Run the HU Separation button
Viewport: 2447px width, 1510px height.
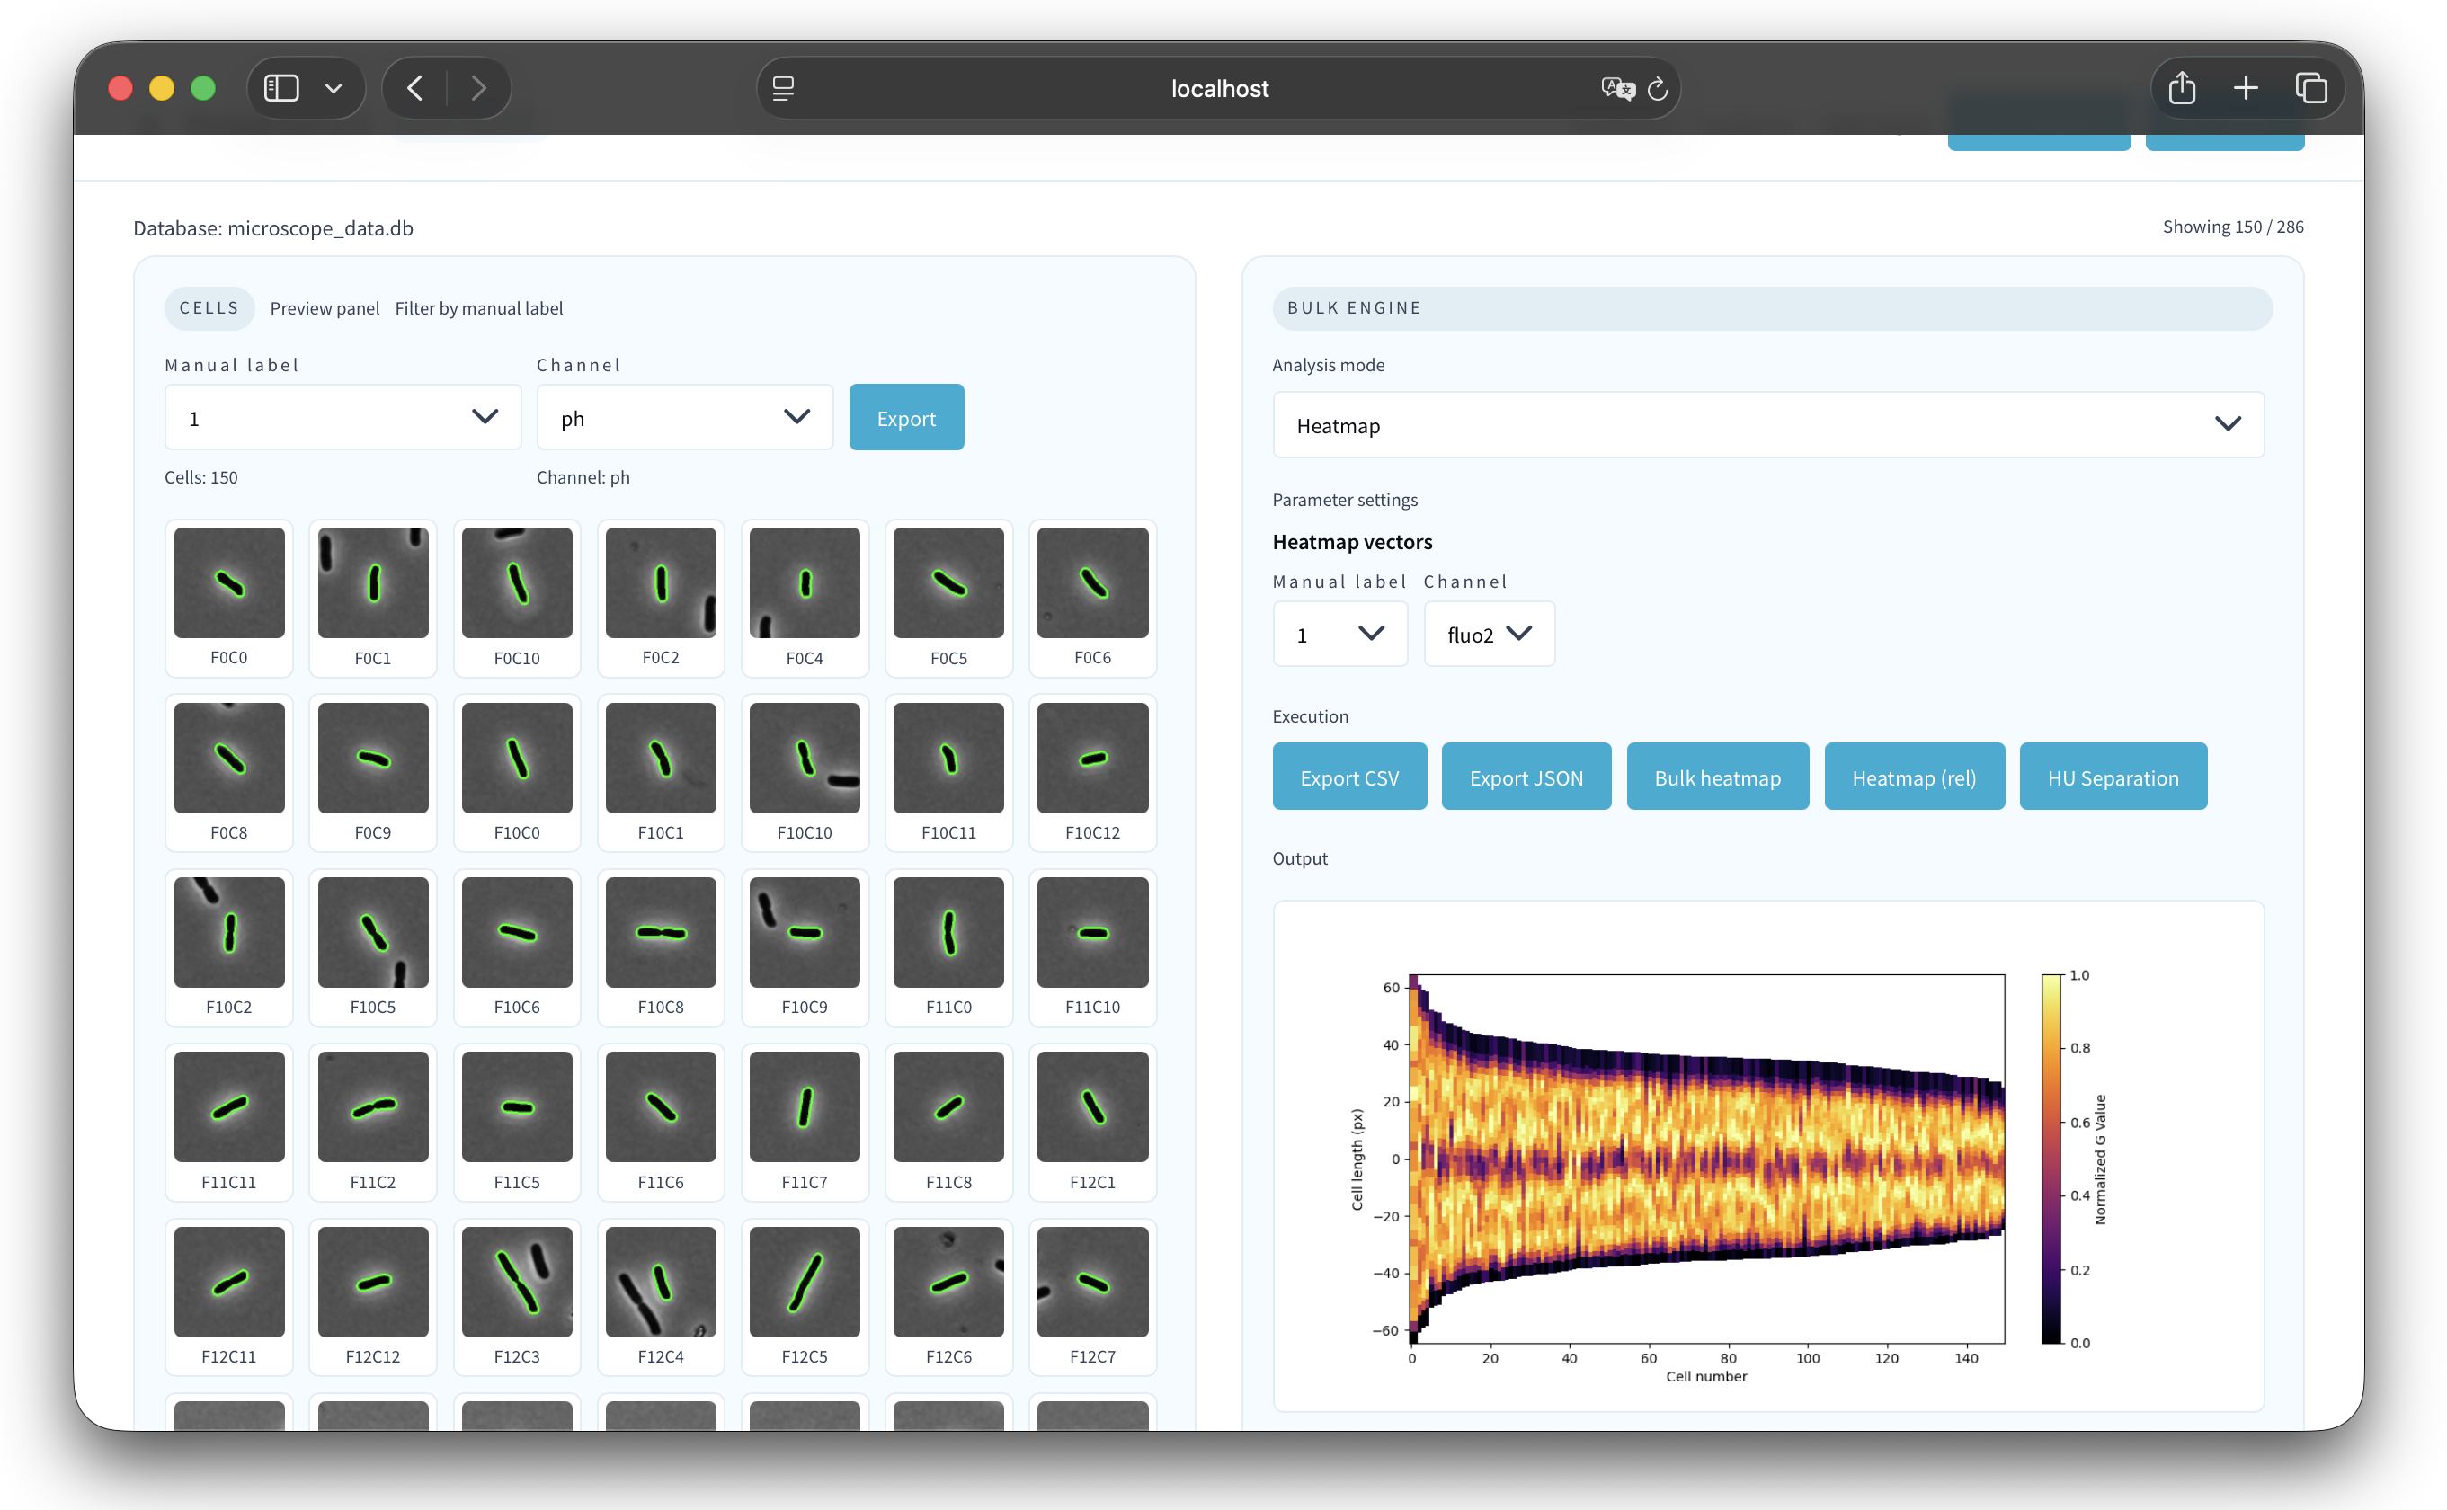coord(2113,777)
